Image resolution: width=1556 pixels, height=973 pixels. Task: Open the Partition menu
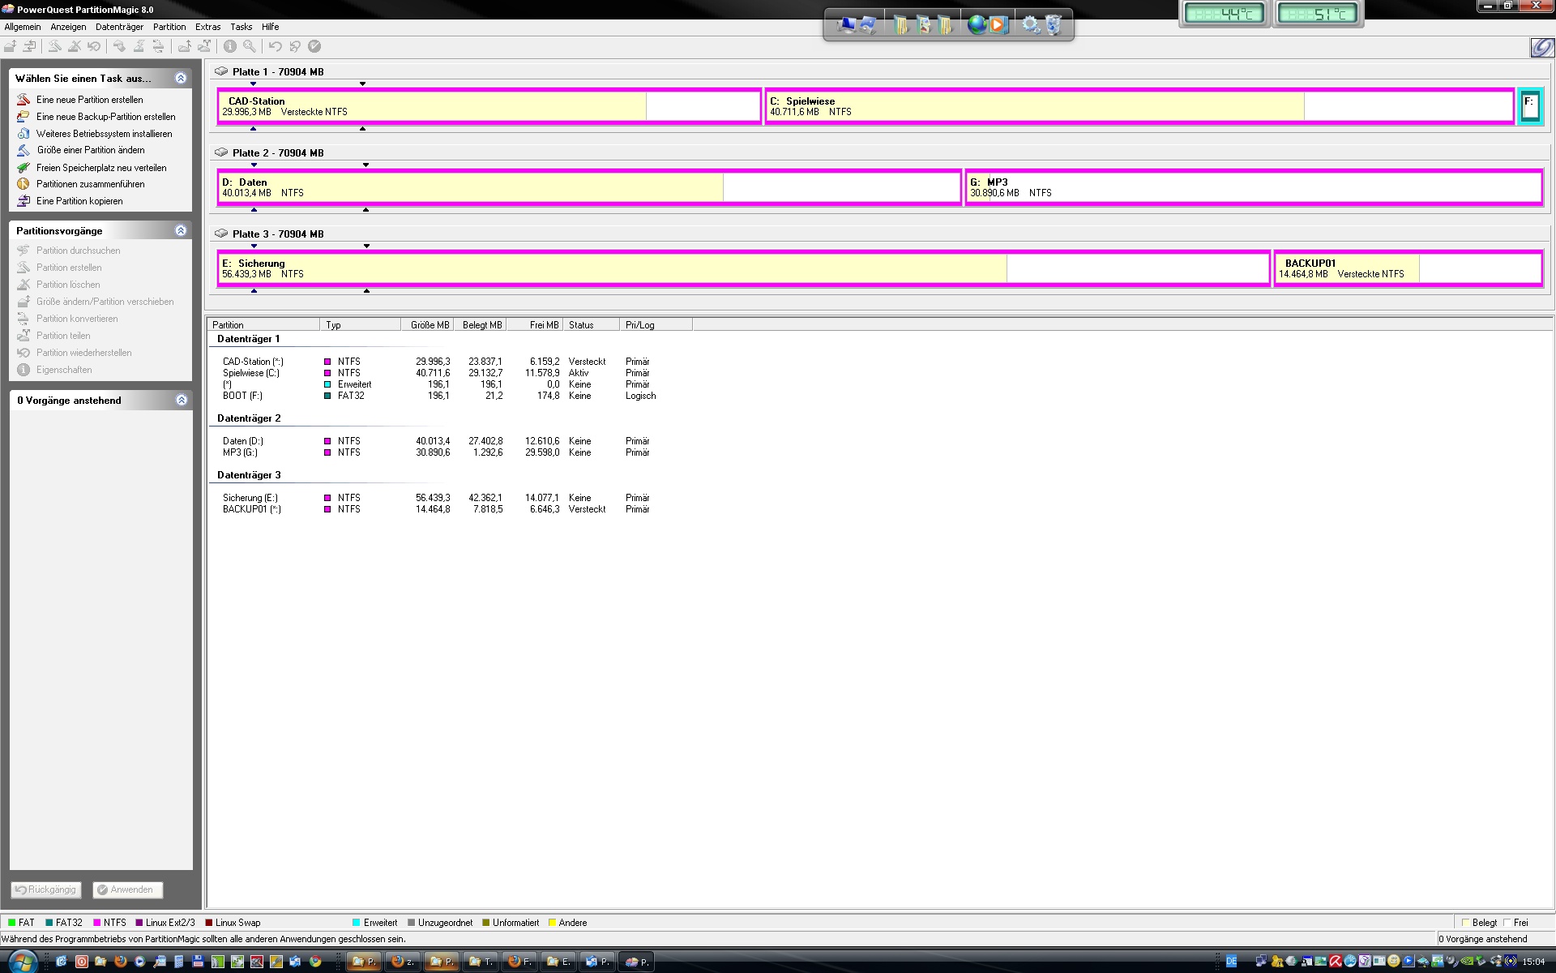169,27
